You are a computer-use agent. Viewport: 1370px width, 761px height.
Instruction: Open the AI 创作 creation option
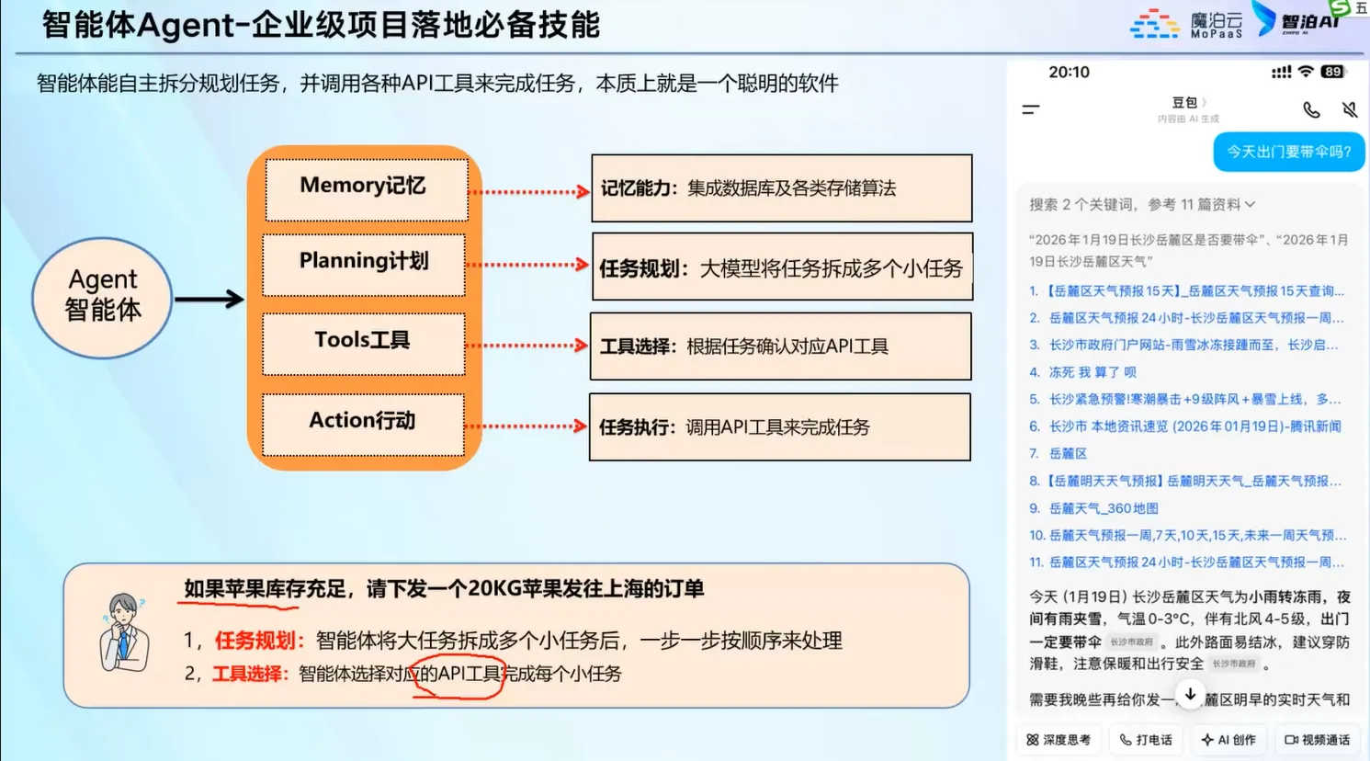click(1228, 740)
